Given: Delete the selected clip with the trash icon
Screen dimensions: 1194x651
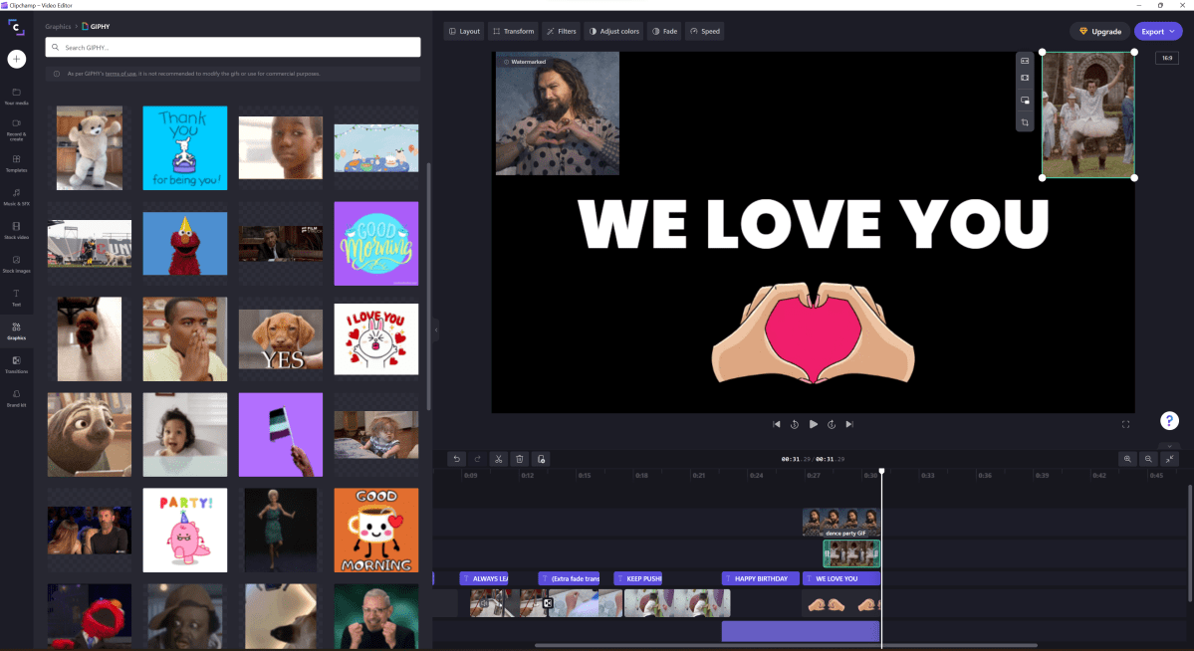Looking at the screenshot, I should [519, 459].
